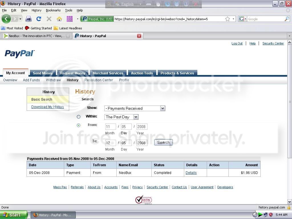Select the Request Money tab
292x219 pixels.
pyautogui.click(x=73, y=73)
